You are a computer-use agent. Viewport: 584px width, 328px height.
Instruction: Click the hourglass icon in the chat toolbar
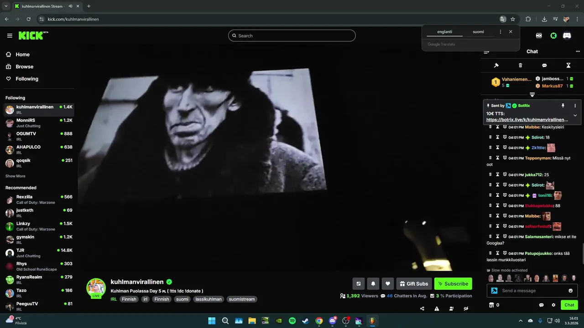(x=568, y=66)
